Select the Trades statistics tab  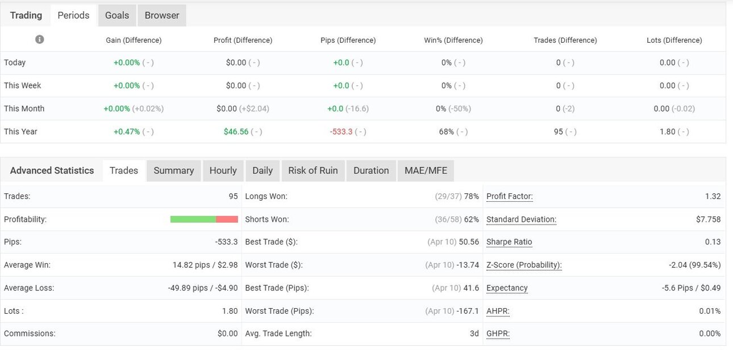click(124, 171)
